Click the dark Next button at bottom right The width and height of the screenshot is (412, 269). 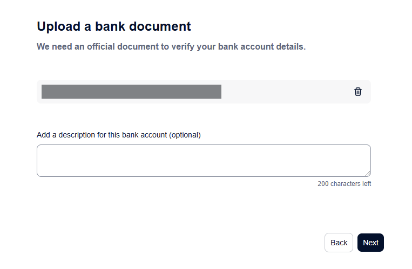point(370,243)
